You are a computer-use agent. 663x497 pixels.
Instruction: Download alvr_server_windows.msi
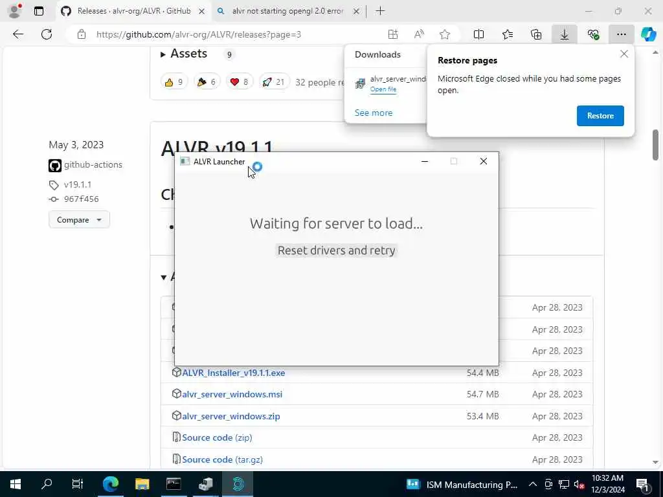click(x=232, y=394)
